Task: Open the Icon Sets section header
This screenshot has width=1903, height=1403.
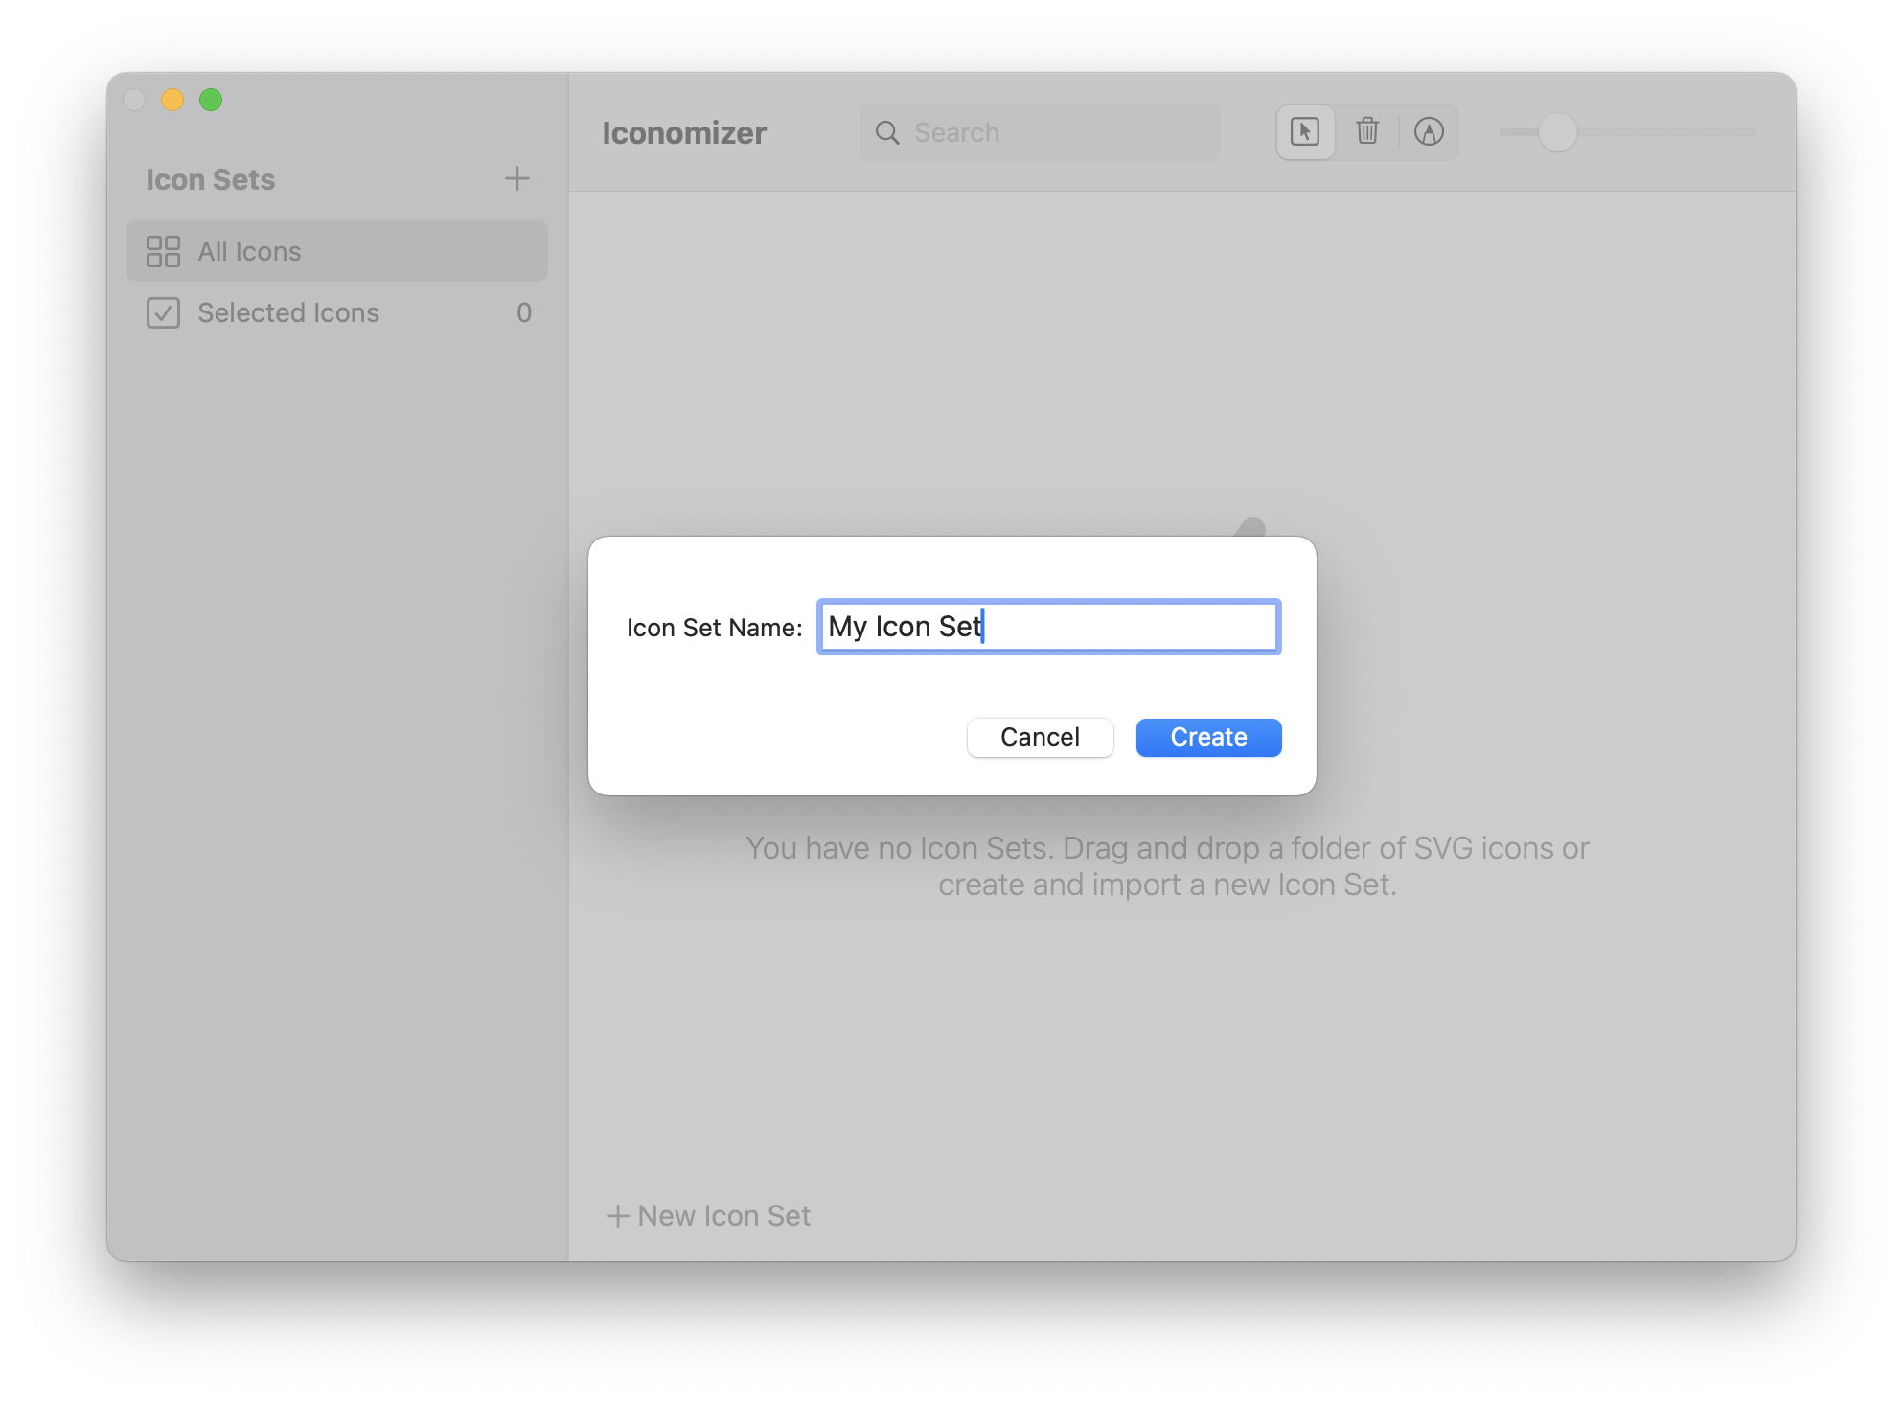Action: point(212,179)
